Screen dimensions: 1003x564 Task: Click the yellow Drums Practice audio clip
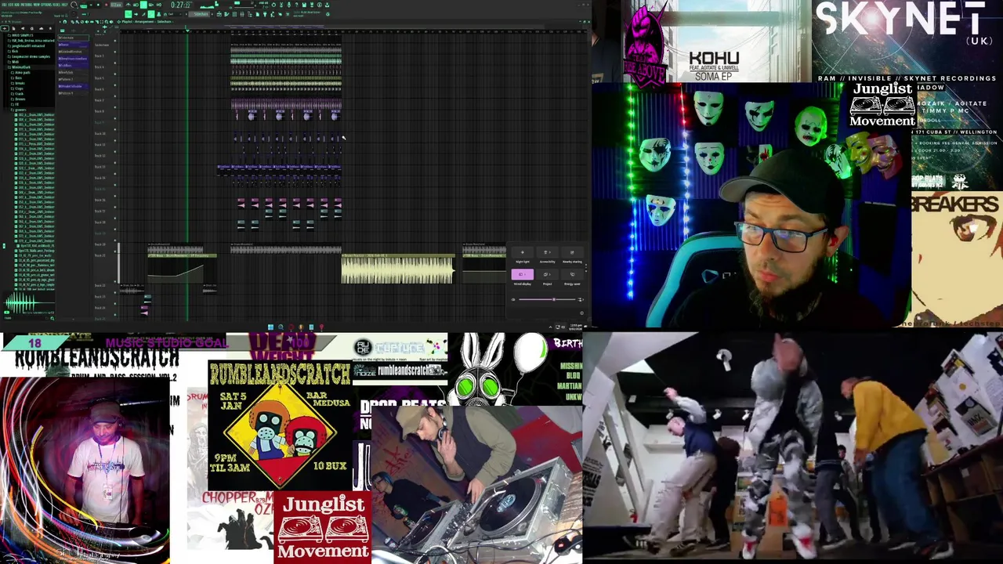pos(397,269)
